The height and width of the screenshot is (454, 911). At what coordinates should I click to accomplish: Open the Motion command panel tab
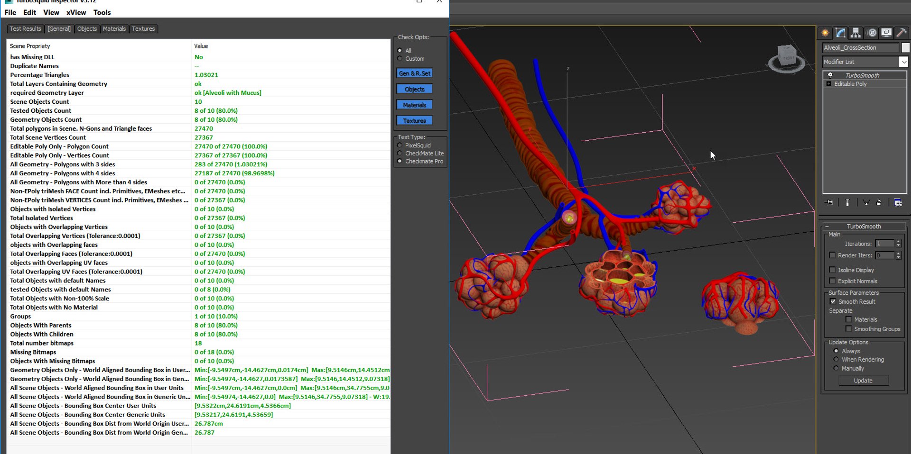click(872, 33)
